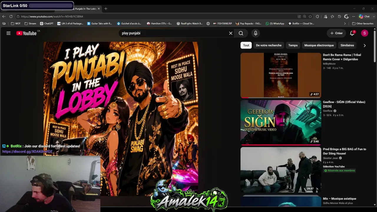
Task: Open the MilkyMuse channel name
Action: pos(329,64)
